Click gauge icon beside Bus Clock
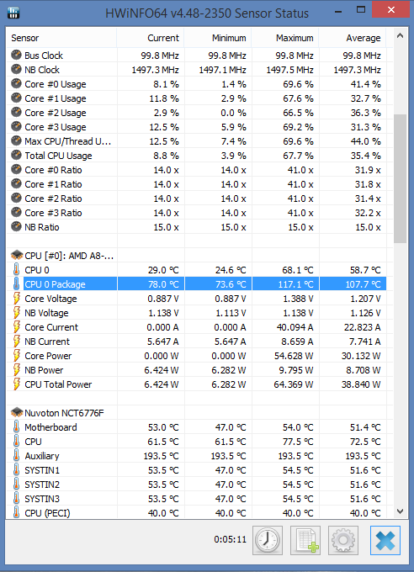This screenshot has height=572, width=414. coord(17,55)
